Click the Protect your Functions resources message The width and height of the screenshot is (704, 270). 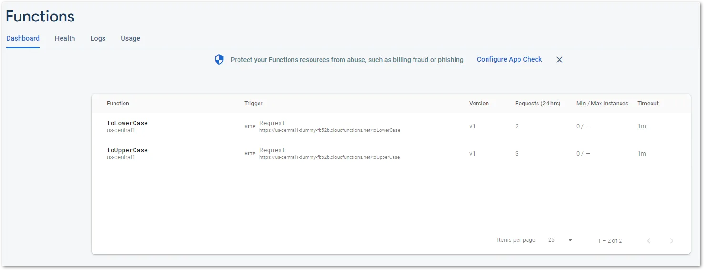[x=347, y=60]
